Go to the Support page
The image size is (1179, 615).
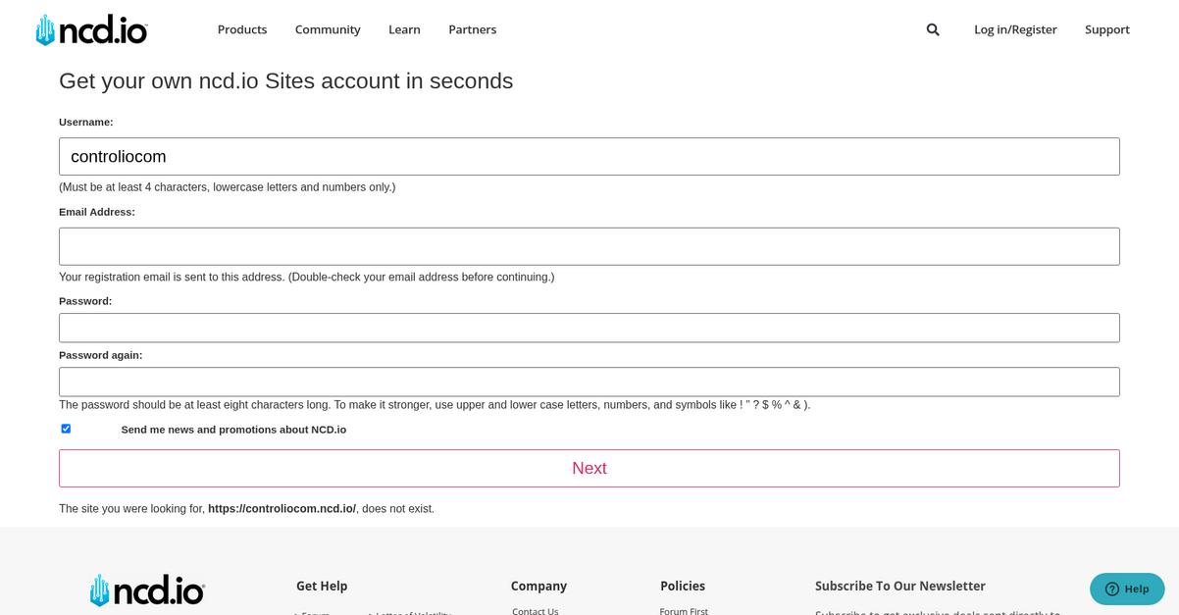pos(1107,29)
